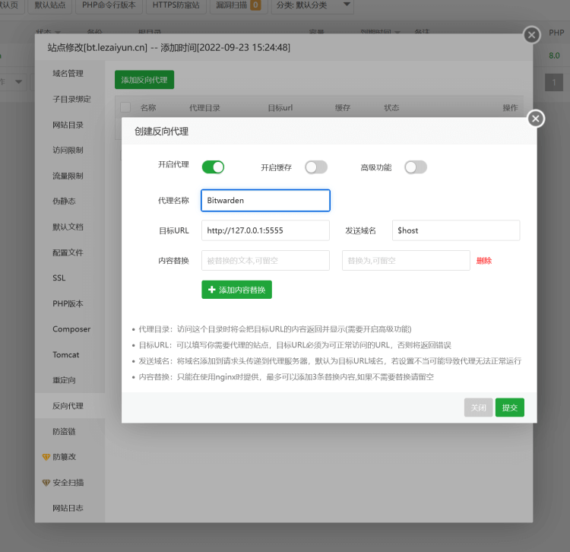Click the 目标URL input field

tap(265, 230)
